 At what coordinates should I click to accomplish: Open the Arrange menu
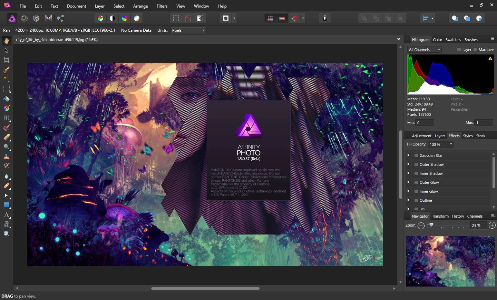140,6
